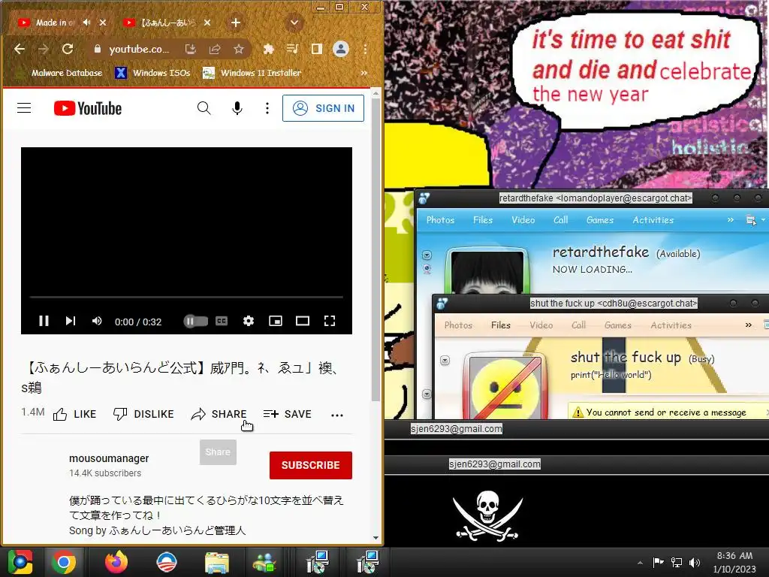Skip to next video

71,321
